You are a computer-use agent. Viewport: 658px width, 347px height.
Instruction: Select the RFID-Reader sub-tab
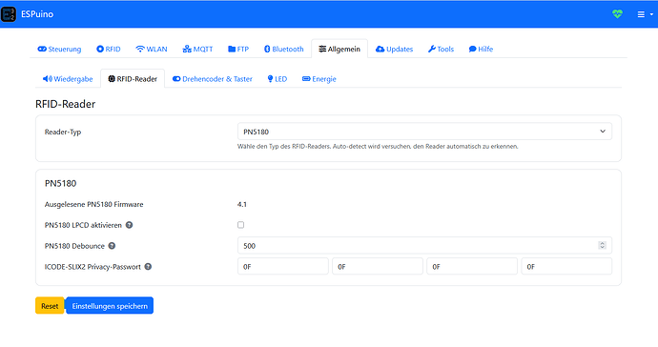(x=133, y=79)
